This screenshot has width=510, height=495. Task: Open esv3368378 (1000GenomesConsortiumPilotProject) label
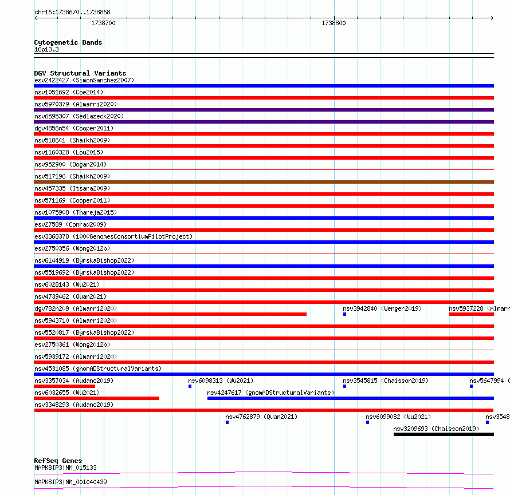[x=113, y=236]
